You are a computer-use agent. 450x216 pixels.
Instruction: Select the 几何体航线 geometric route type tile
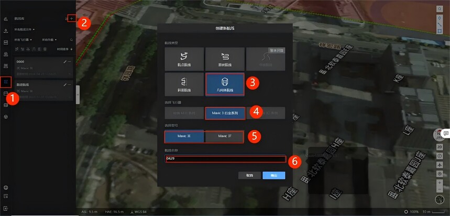pyautogui.click(x=225, y=84)
